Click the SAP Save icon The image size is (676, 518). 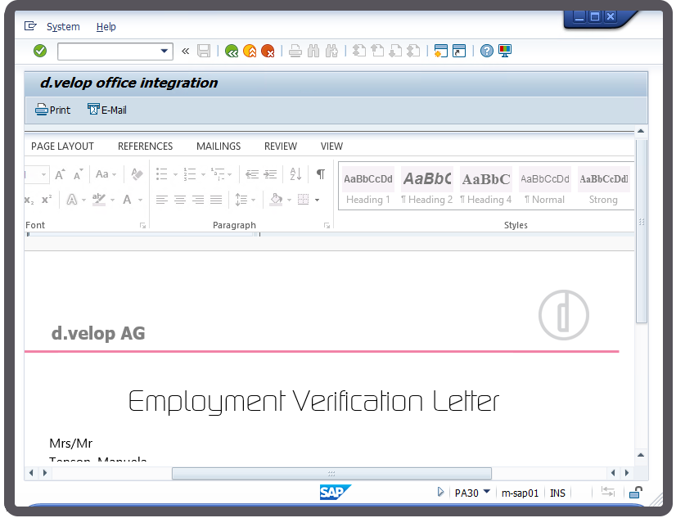click(204, 51)
